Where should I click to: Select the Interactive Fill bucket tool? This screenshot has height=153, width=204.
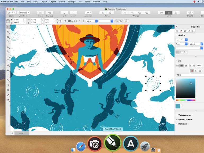tap(8, 100)
